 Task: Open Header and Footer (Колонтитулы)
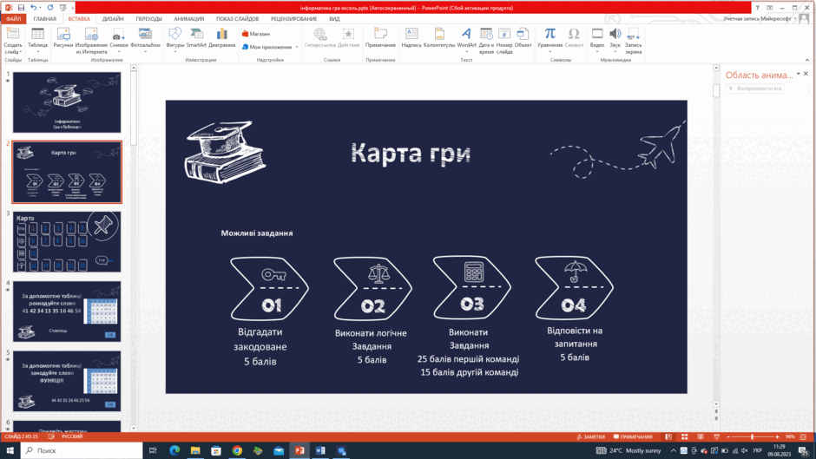pos(439,38)
